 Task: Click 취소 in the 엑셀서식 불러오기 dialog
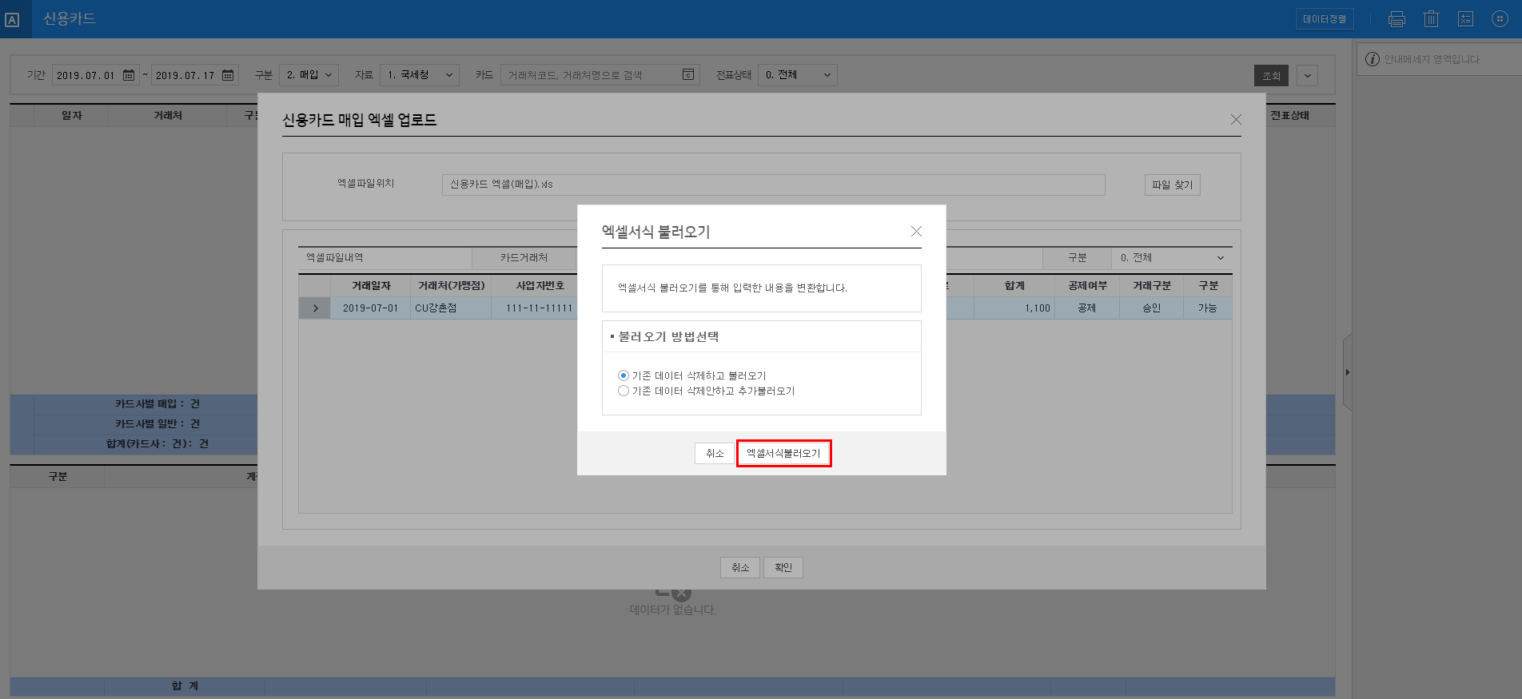[x=714, y=453]
